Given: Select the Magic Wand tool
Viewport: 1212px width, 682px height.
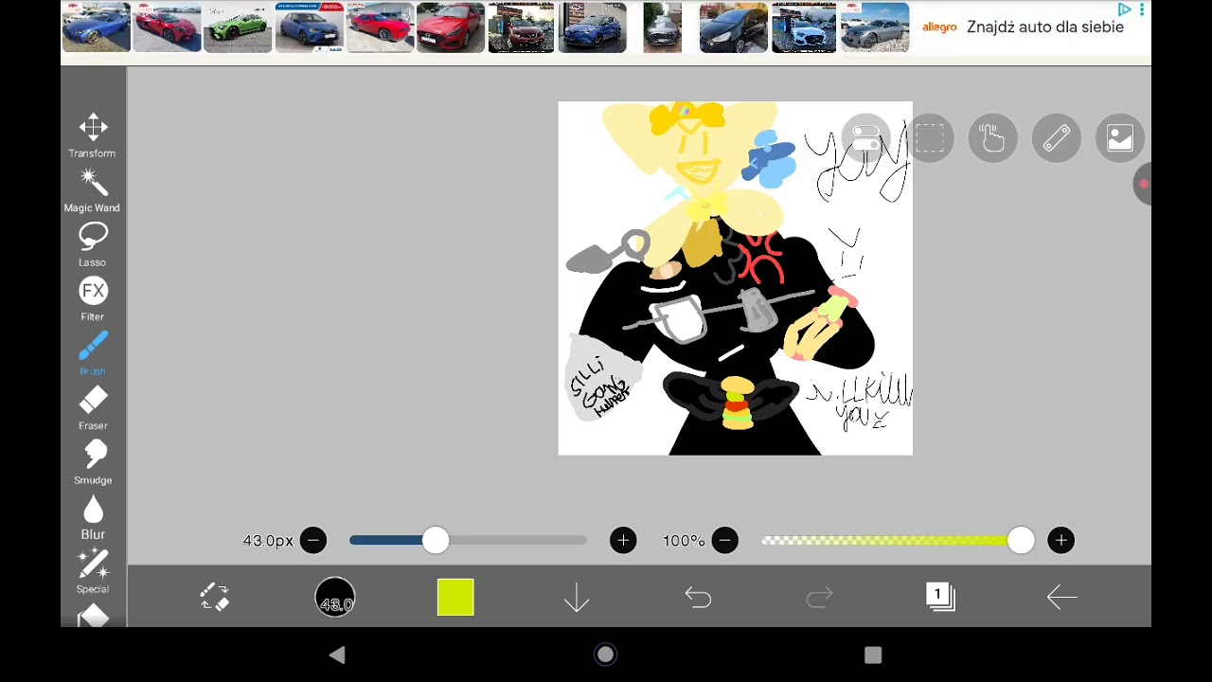Looking at the screenshot, I should [x=93, y=190].
